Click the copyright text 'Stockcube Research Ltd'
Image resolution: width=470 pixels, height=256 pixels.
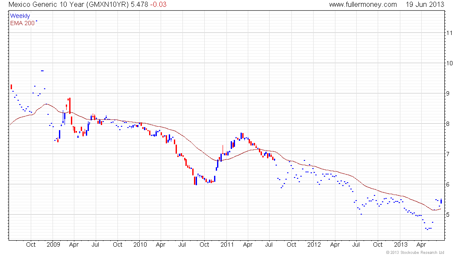[x=422, y=253]
